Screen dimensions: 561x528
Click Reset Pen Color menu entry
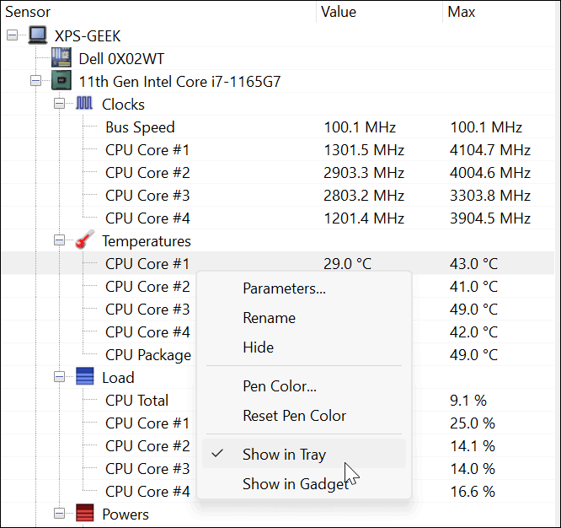pyautogui.click(x=294, y=416)
